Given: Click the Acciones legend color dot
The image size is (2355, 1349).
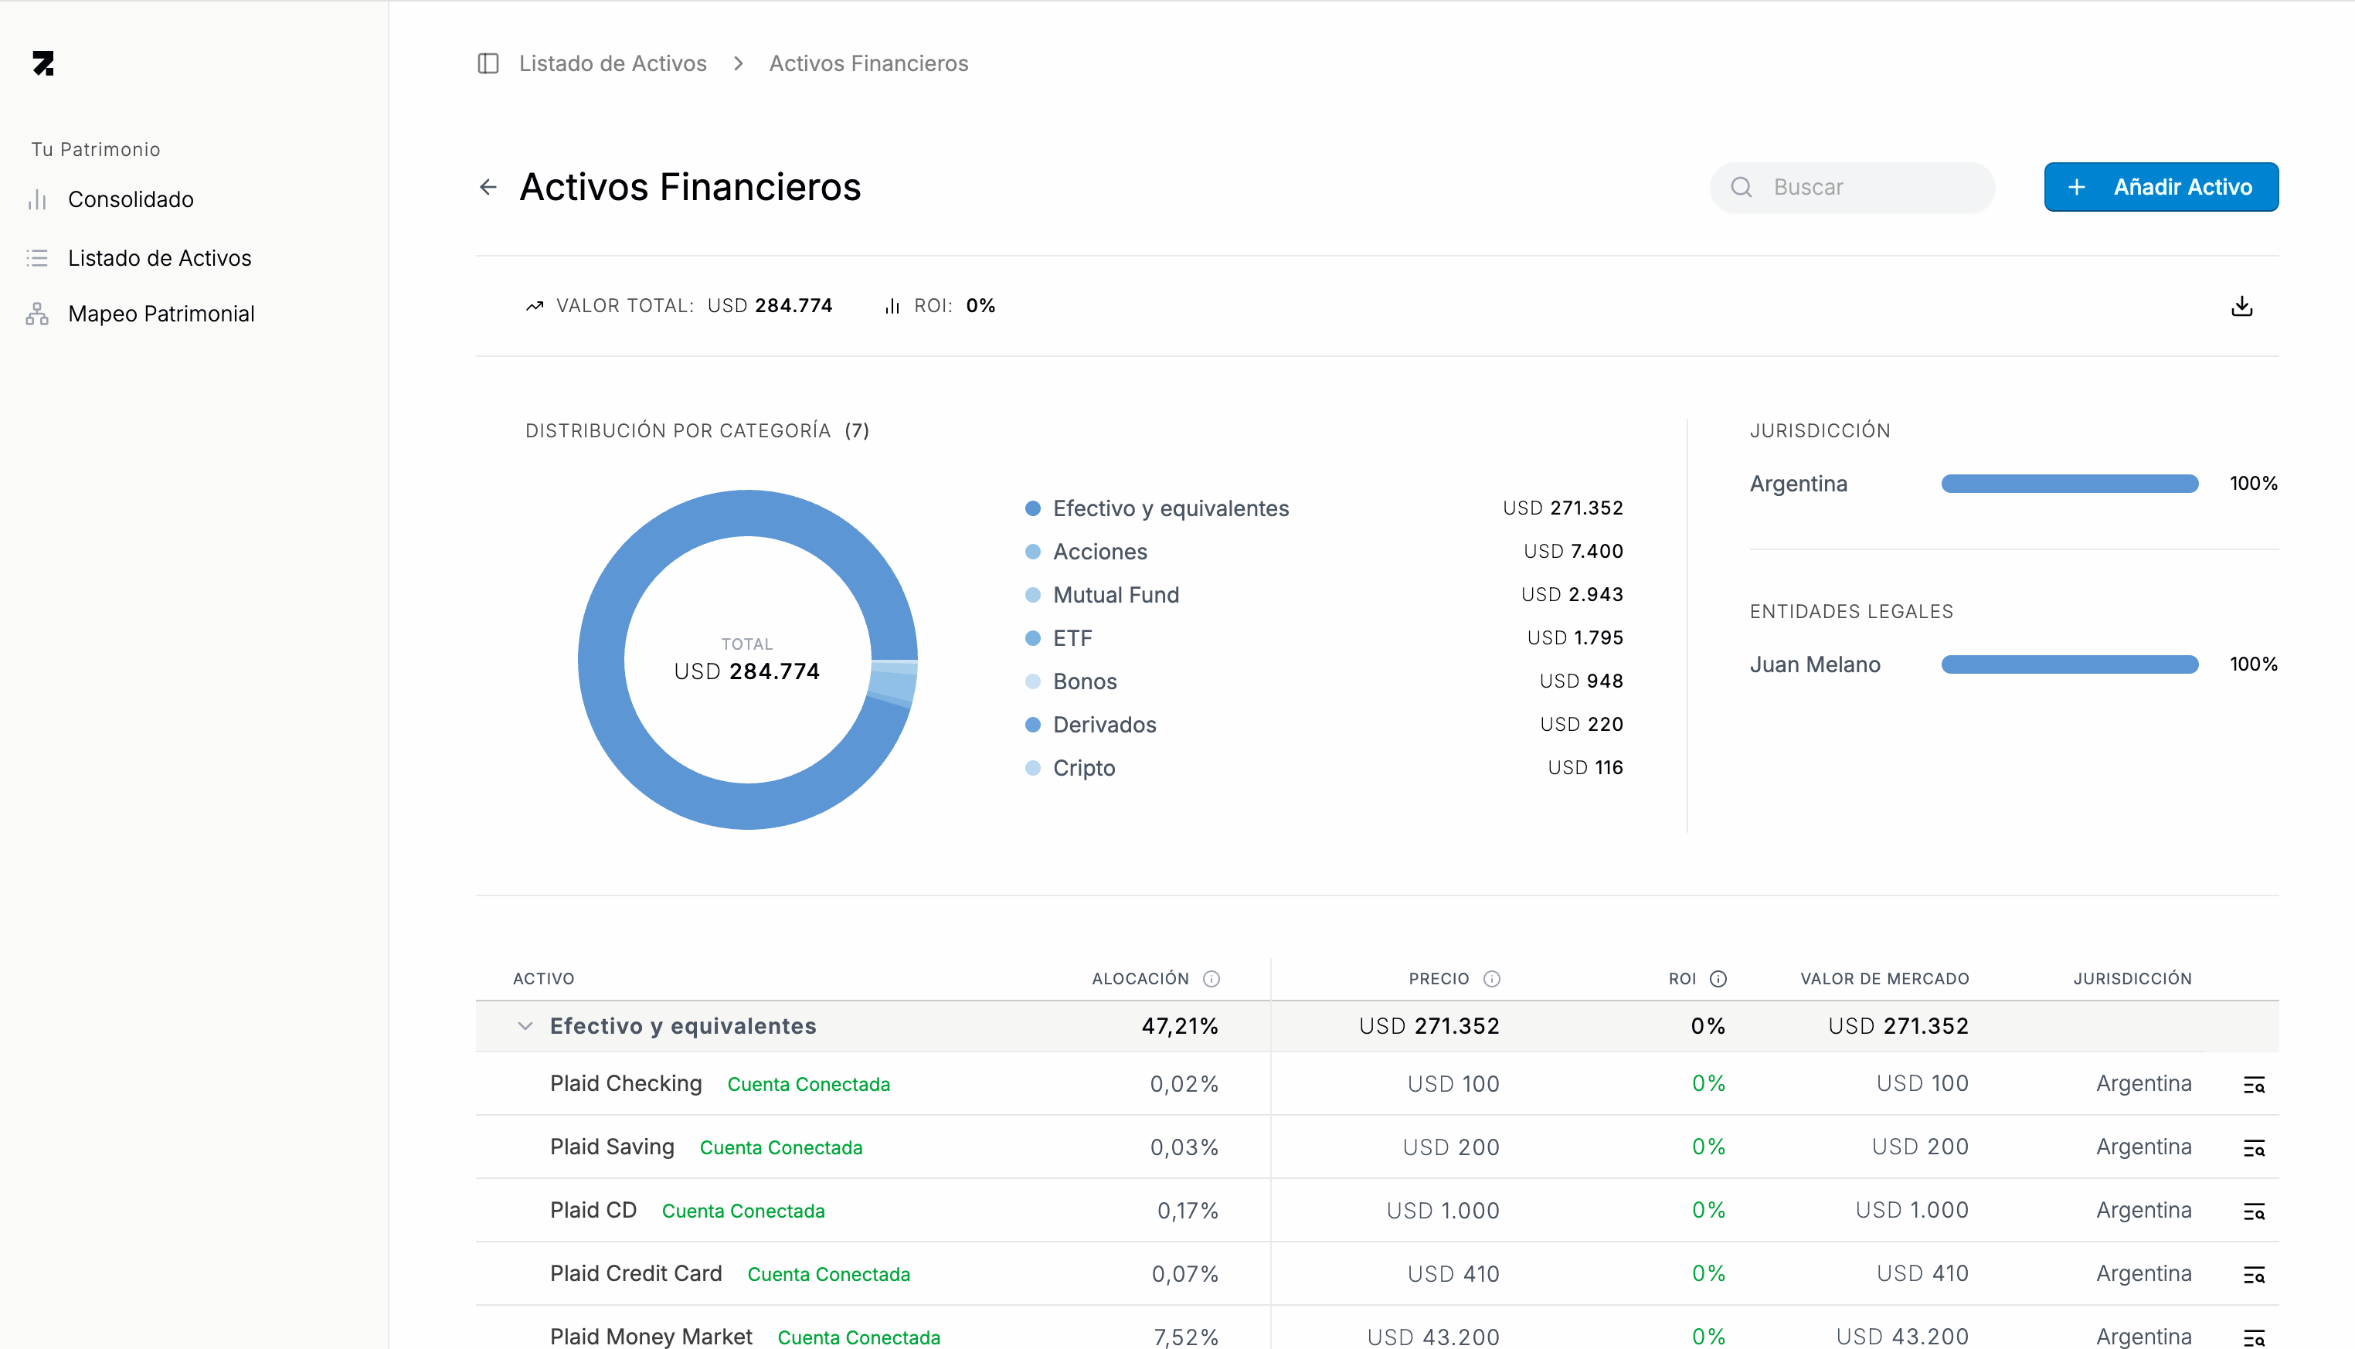Looking at the screenshot, I should (1032, 552).
